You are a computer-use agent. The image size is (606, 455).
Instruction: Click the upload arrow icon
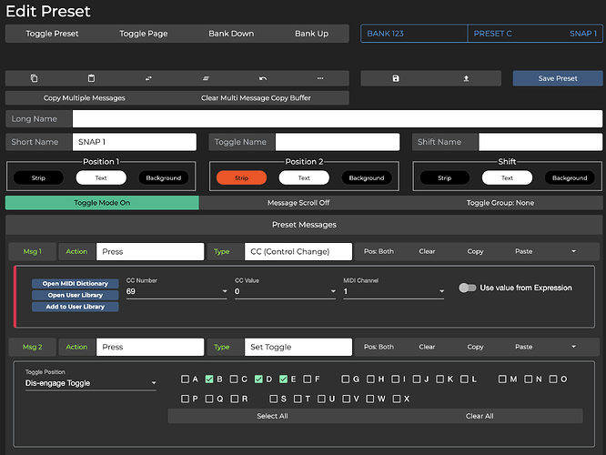[x=466, y=78]
